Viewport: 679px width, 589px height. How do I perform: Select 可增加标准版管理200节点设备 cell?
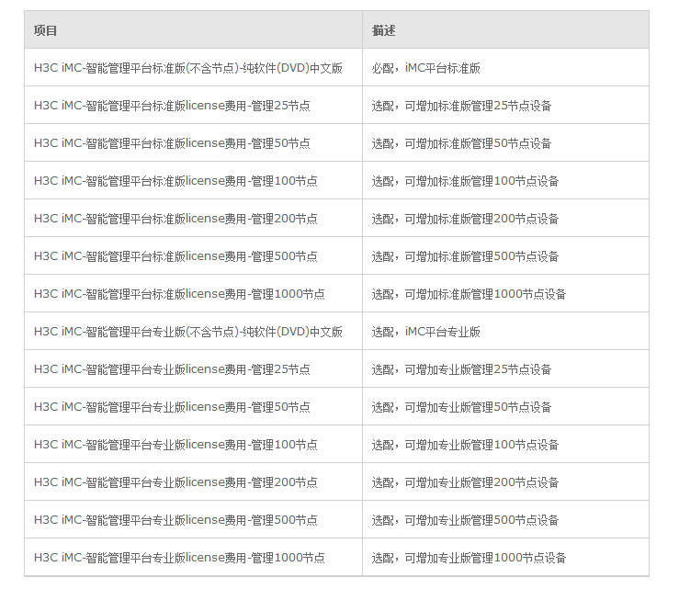pyautogui.click(x=505, y=219)
